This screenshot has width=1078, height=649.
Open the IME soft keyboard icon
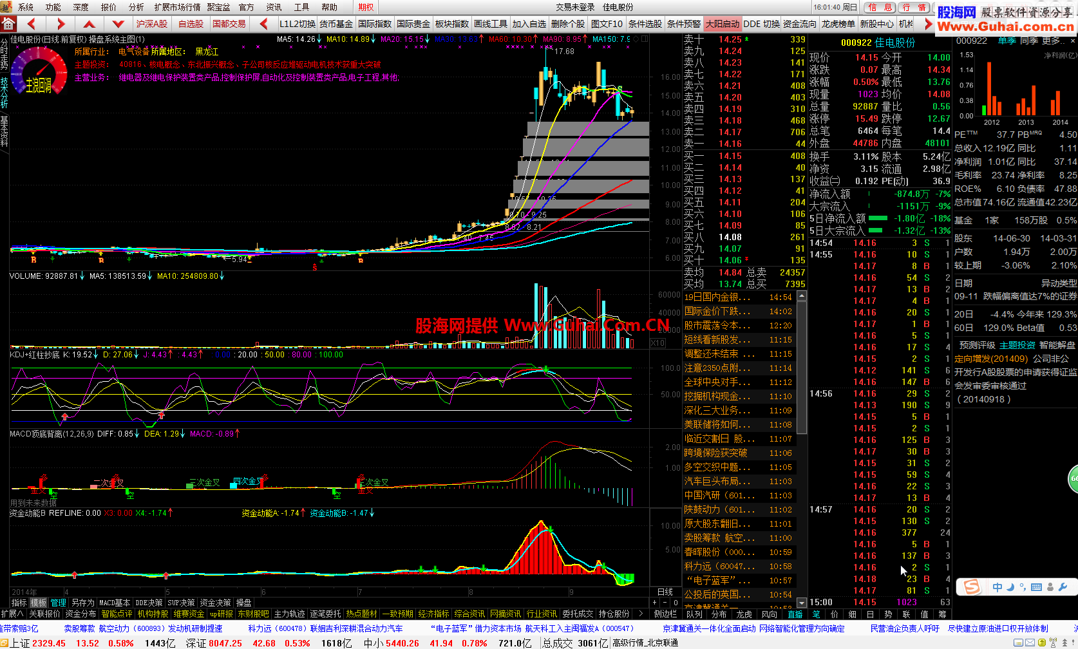click(x=1036, y=587)
